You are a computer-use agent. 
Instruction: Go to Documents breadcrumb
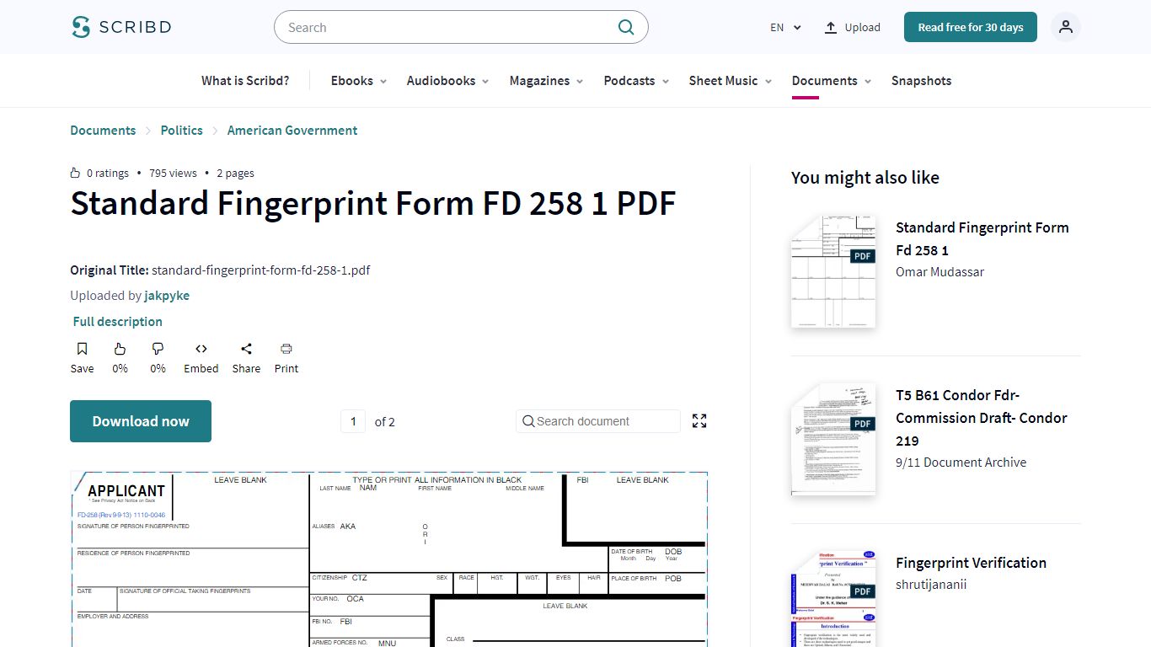pos(103,131)
